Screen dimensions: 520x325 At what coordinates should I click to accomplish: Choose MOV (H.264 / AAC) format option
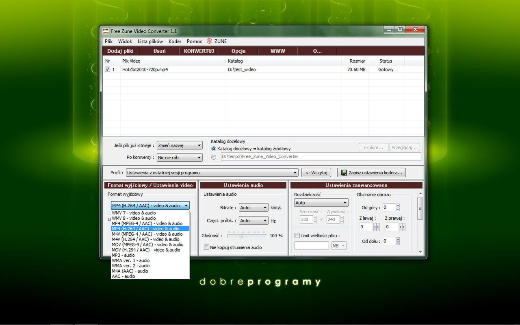tap(150, 250)
